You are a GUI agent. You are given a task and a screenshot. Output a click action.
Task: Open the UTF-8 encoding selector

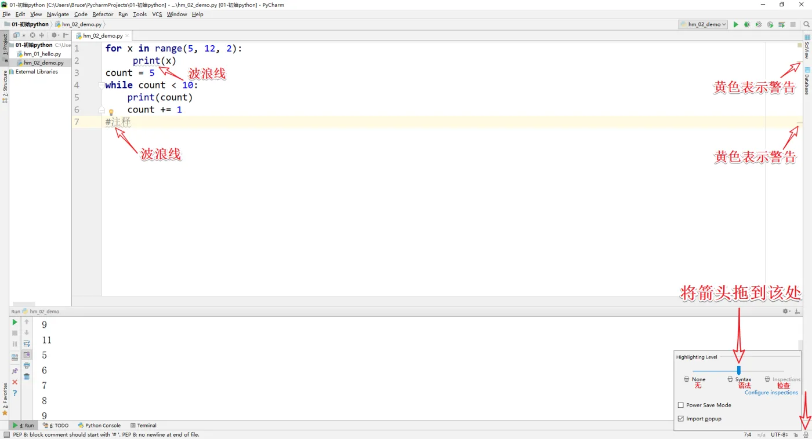click(779, 434)
